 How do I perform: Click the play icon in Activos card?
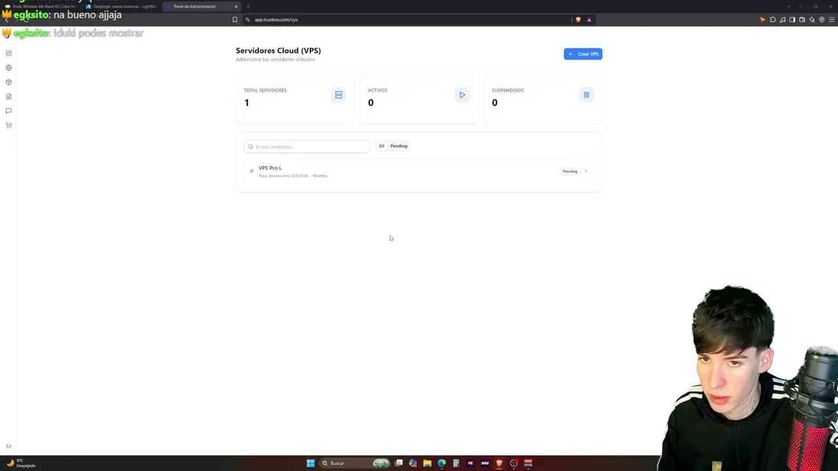tap(462, 95)
